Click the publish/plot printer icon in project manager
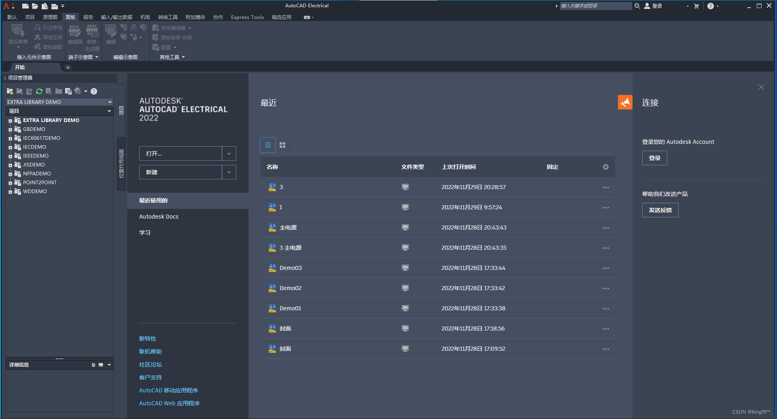 (x=78, y=91)
